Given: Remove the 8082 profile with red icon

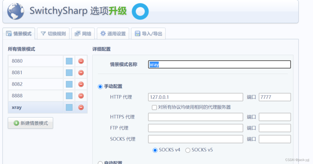Looking at the screenshot, I should coord(81,84).
